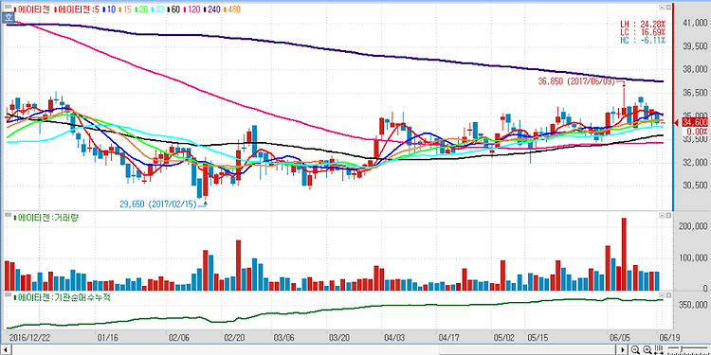The image size is (711, 355).
Task: Click the 41,000 price axis label
Action: coord(694,23)
